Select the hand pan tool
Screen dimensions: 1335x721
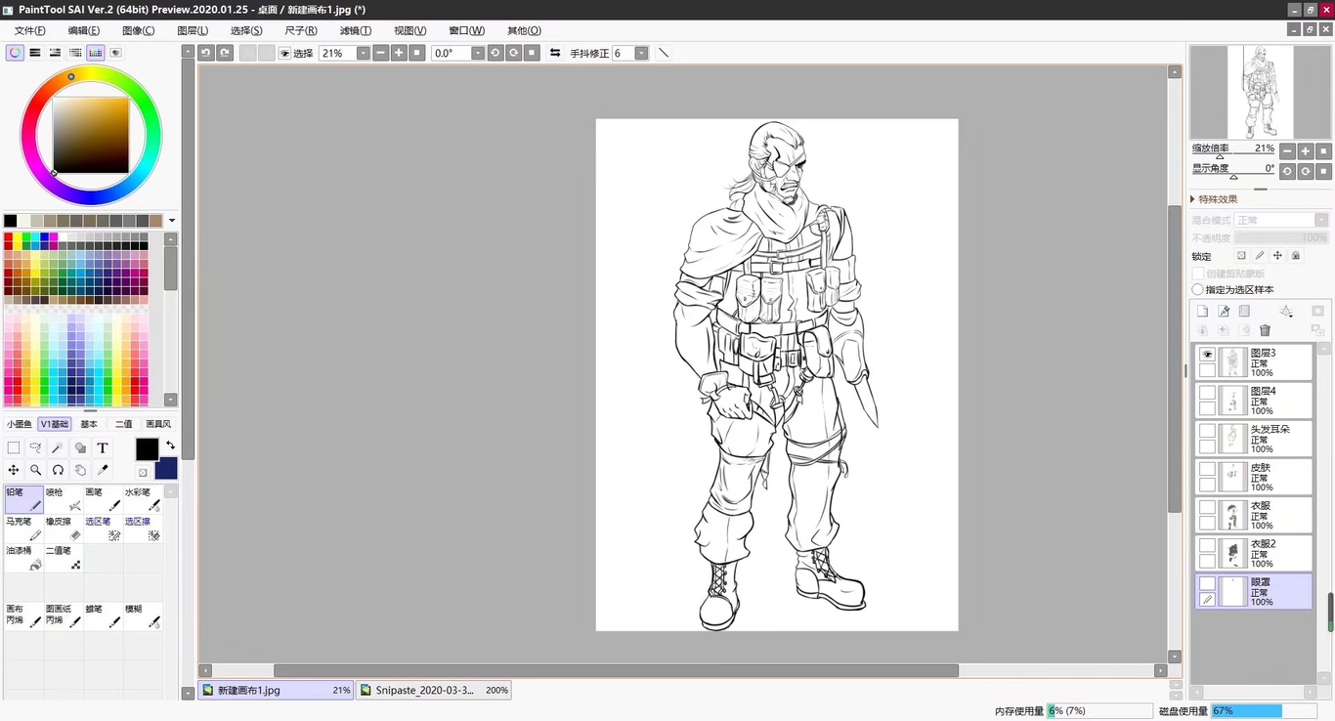point(80,470)
